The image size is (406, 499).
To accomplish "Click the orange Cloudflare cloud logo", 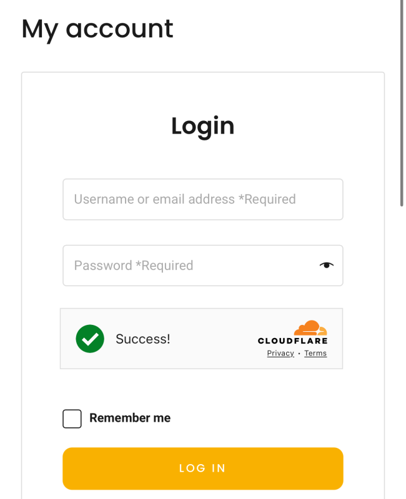I will pos(310,328).
